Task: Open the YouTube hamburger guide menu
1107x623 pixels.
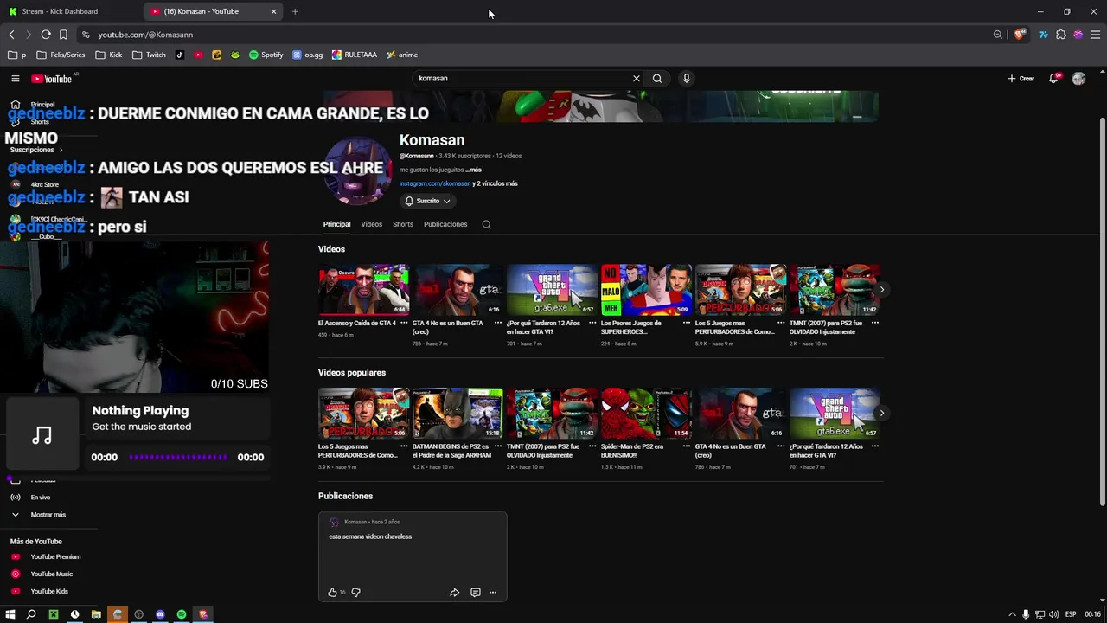Action: tap(15, 79)
